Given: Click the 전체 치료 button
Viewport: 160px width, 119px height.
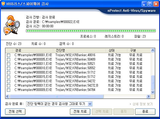Looking at the screenshot, I should click(x=80, y=112).
